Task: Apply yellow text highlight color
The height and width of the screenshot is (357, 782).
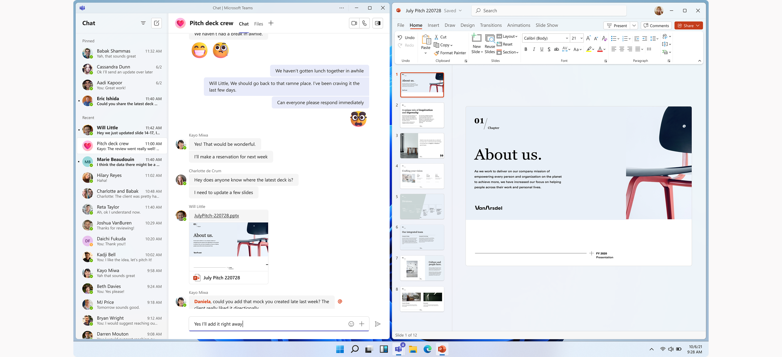Action: [x=589, y=49]
